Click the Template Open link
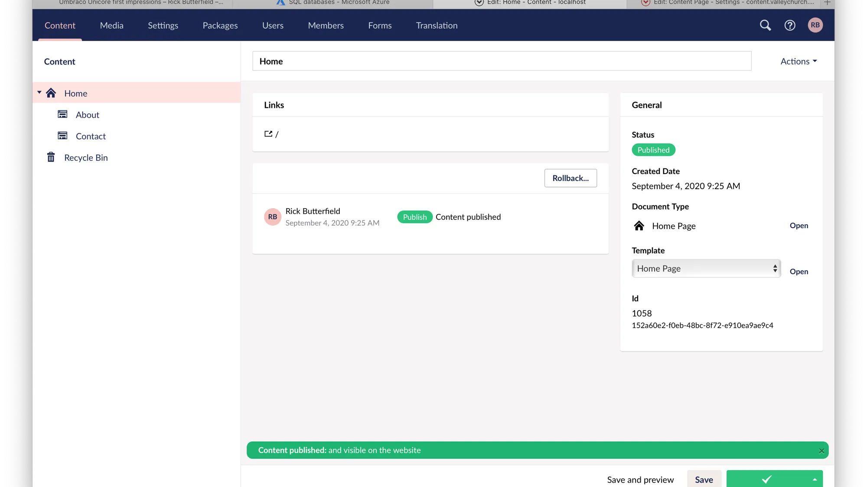This screenshot has width=867, height=487. [x=799, y=271]
